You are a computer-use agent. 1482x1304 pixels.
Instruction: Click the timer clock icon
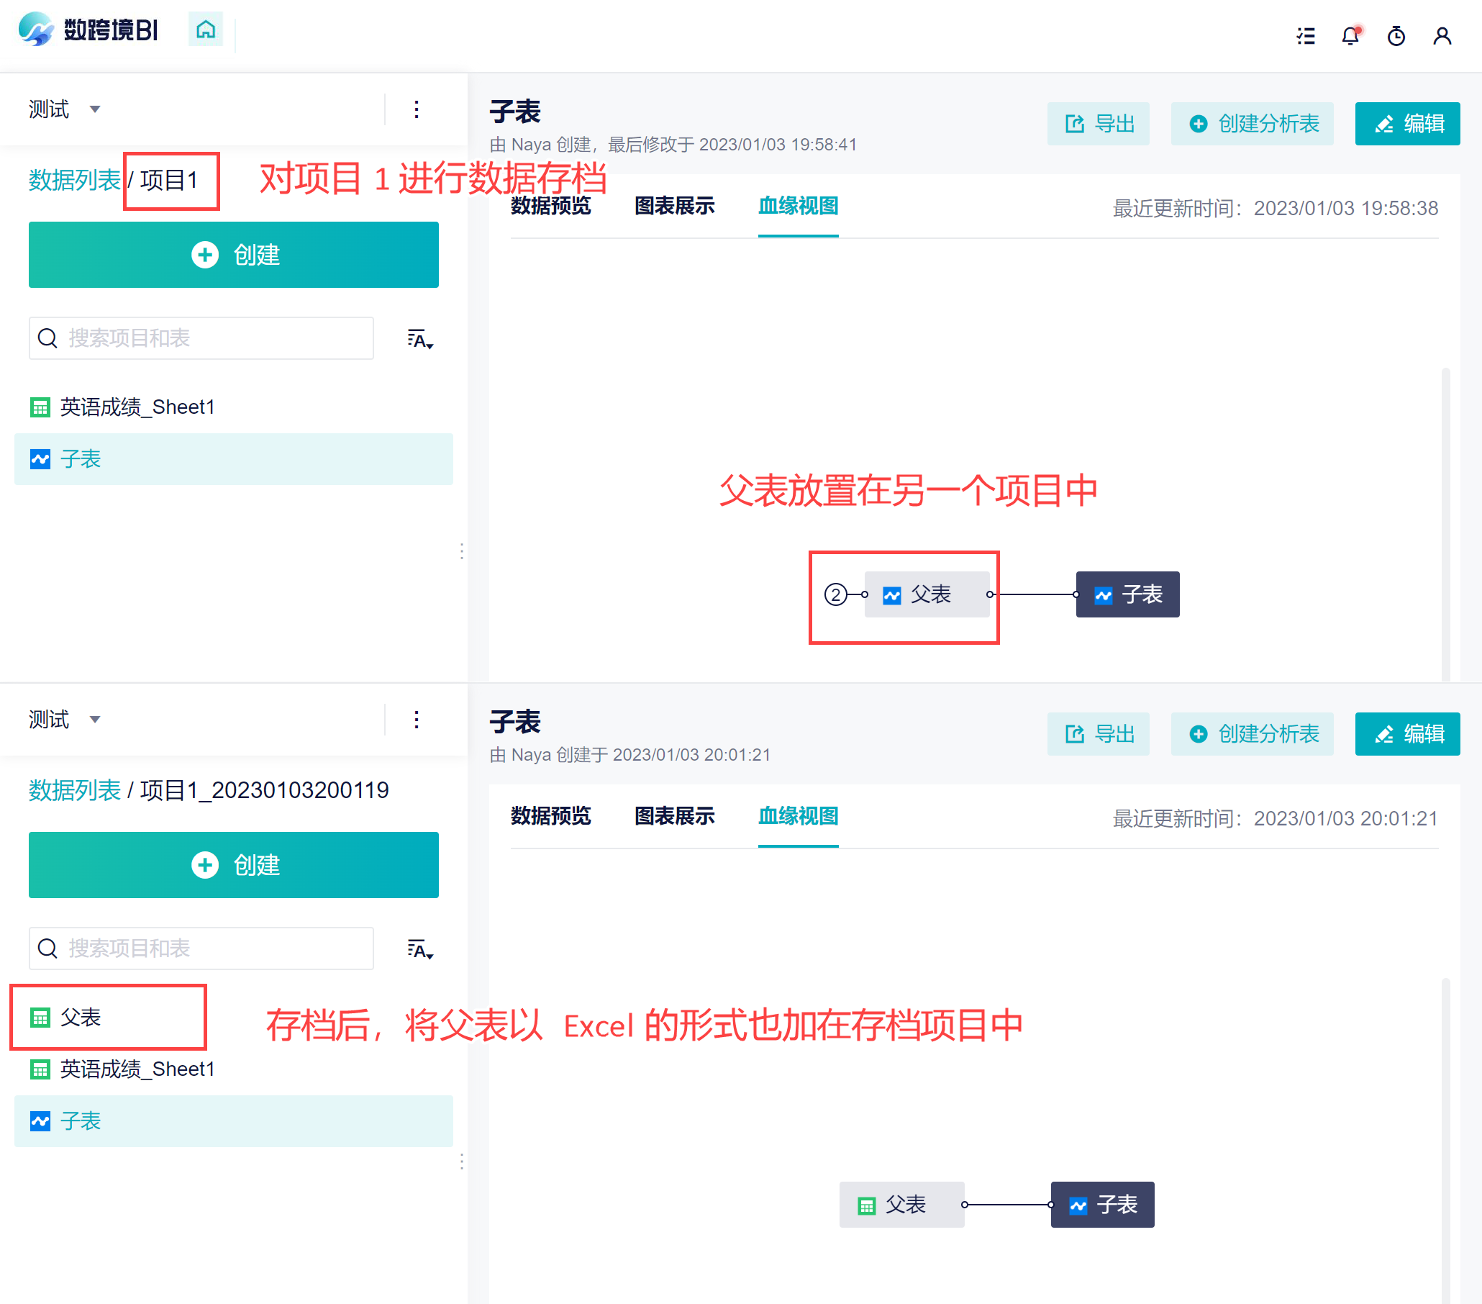(1396, 35)
